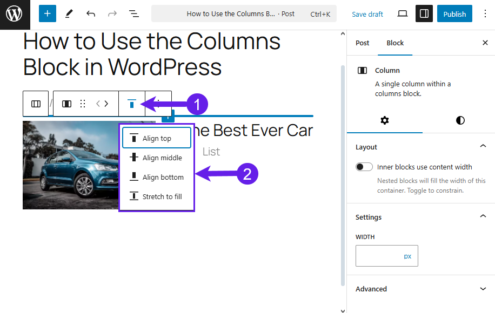495x313 pixels.
Task: Open Document Overview list icon
Action: (x=134, y=14)
